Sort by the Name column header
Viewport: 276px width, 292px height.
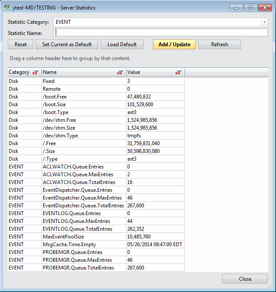point(78,73)
